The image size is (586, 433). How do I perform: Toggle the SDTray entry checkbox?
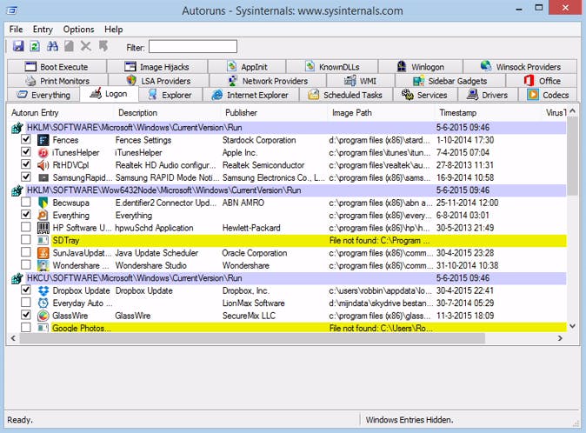point(26,240)
